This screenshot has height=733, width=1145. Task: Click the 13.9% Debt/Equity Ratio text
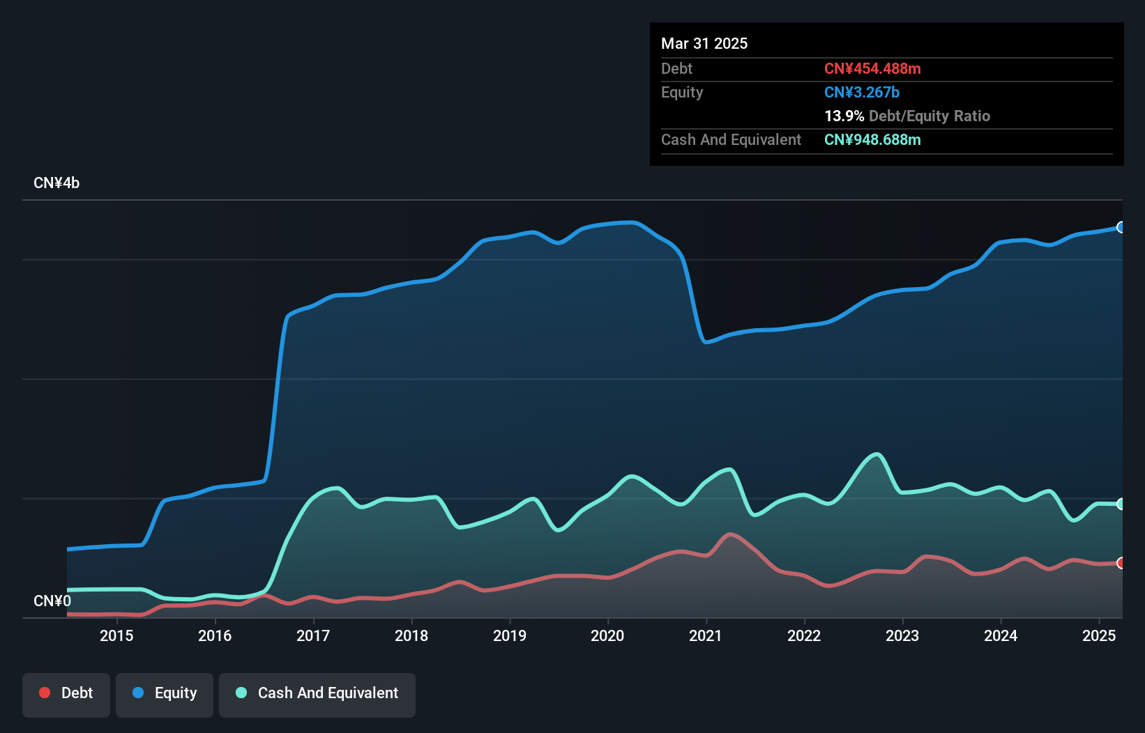[x=907, y=116]
